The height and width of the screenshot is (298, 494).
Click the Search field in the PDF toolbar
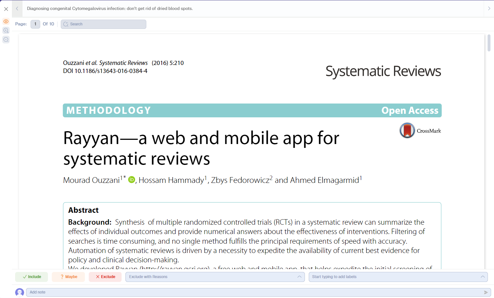point(104,24)
